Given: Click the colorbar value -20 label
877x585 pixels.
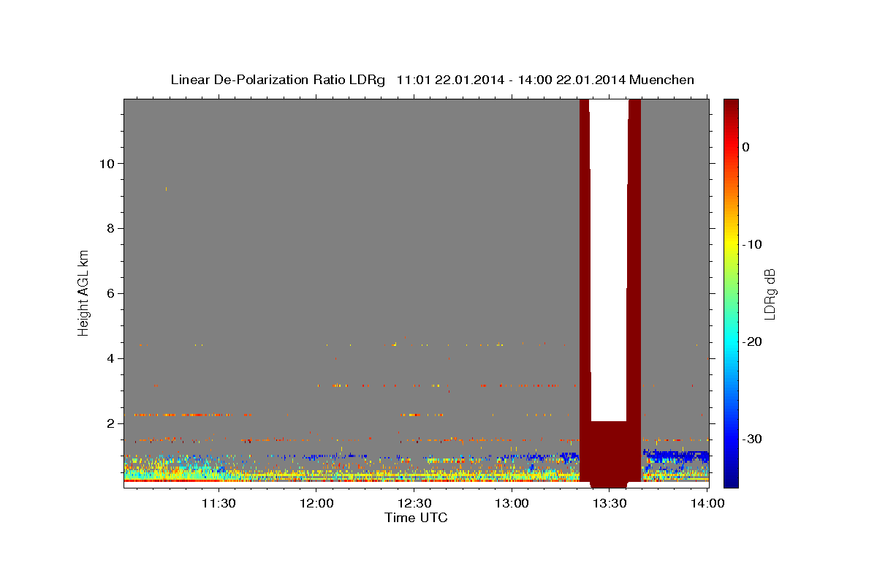Looking at the screenshot, I should coord(753,341).
